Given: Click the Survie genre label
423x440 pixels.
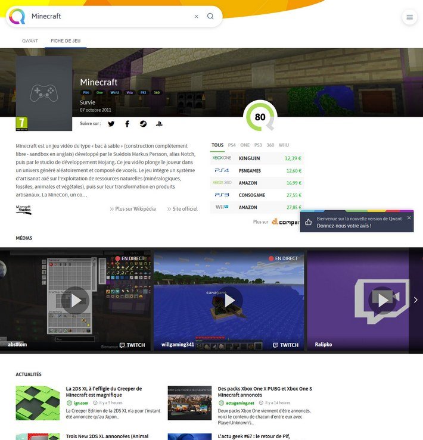Looking at the screenshot, I should (x=88, y=102).
